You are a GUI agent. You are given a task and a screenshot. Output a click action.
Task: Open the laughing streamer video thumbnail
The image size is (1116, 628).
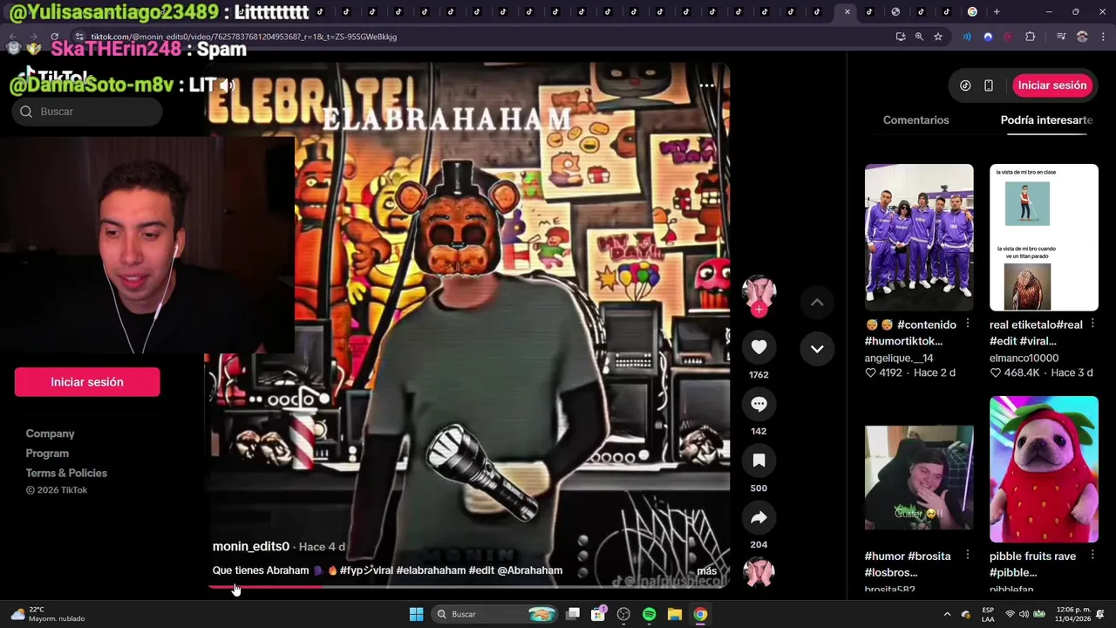click(x=919, y=478)
